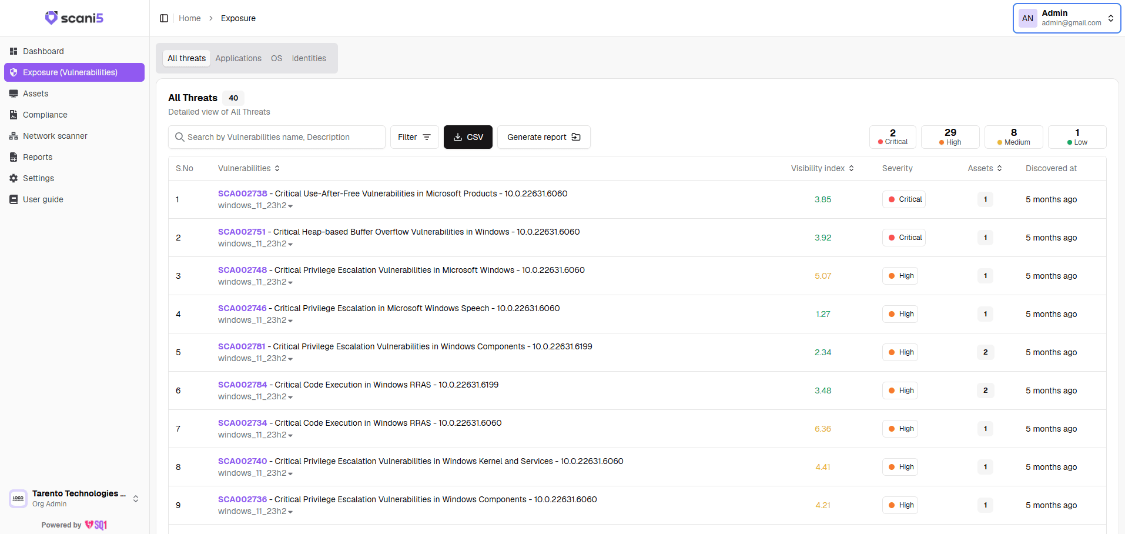This screenshot has height=534, width=1125.
Task: Filter threats by Critical severity count
Action: click(892, 137)
